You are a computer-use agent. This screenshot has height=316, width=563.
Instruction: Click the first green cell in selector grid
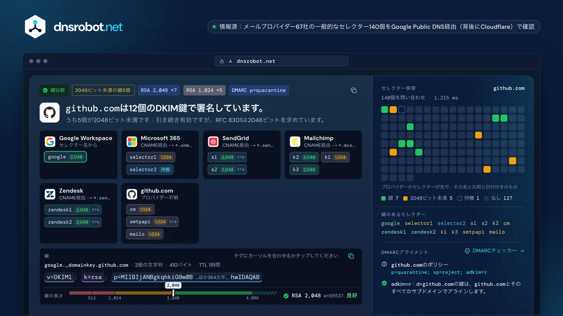(x=385, y=110)
